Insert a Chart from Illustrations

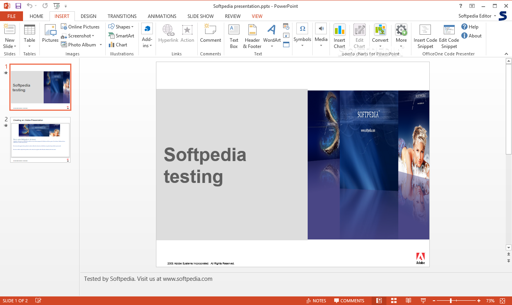pyautogui.click(x=118, y=45)
